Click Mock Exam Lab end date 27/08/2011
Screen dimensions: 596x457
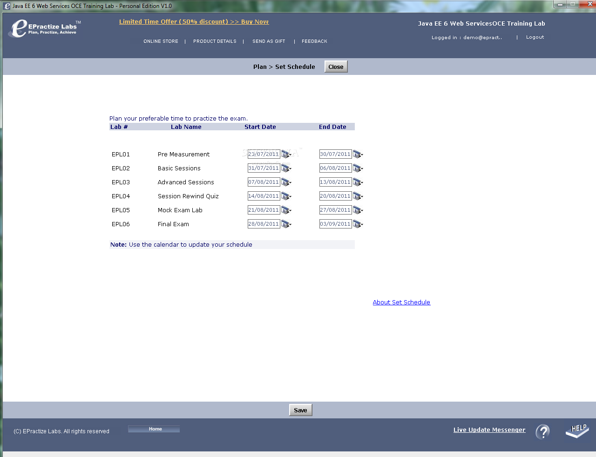coord(336,210)
